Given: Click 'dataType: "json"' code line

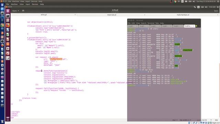Looking at the screenshot, I should click(52, 65).
